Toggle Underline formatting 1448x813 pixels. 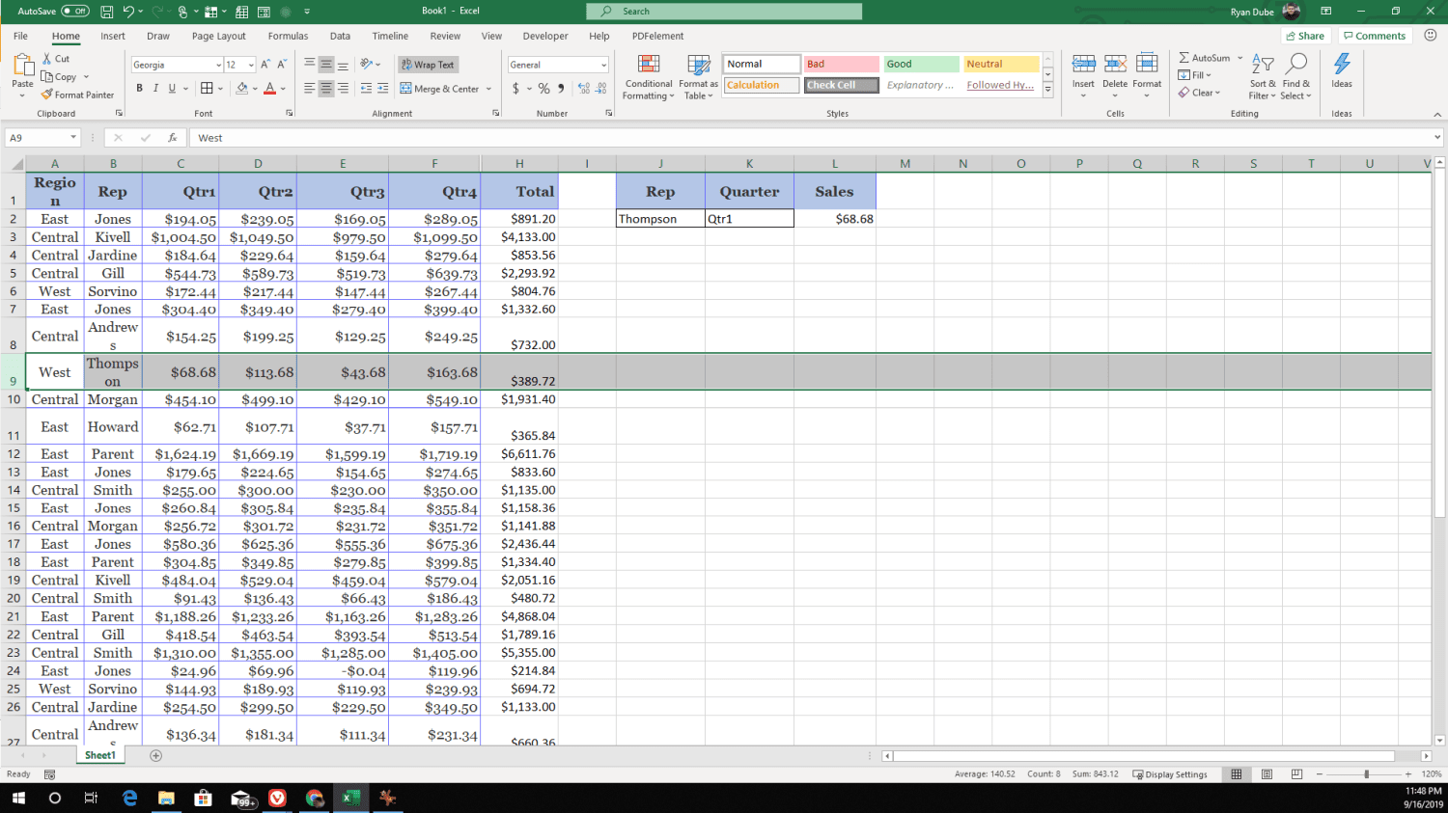tap(173, 88)
